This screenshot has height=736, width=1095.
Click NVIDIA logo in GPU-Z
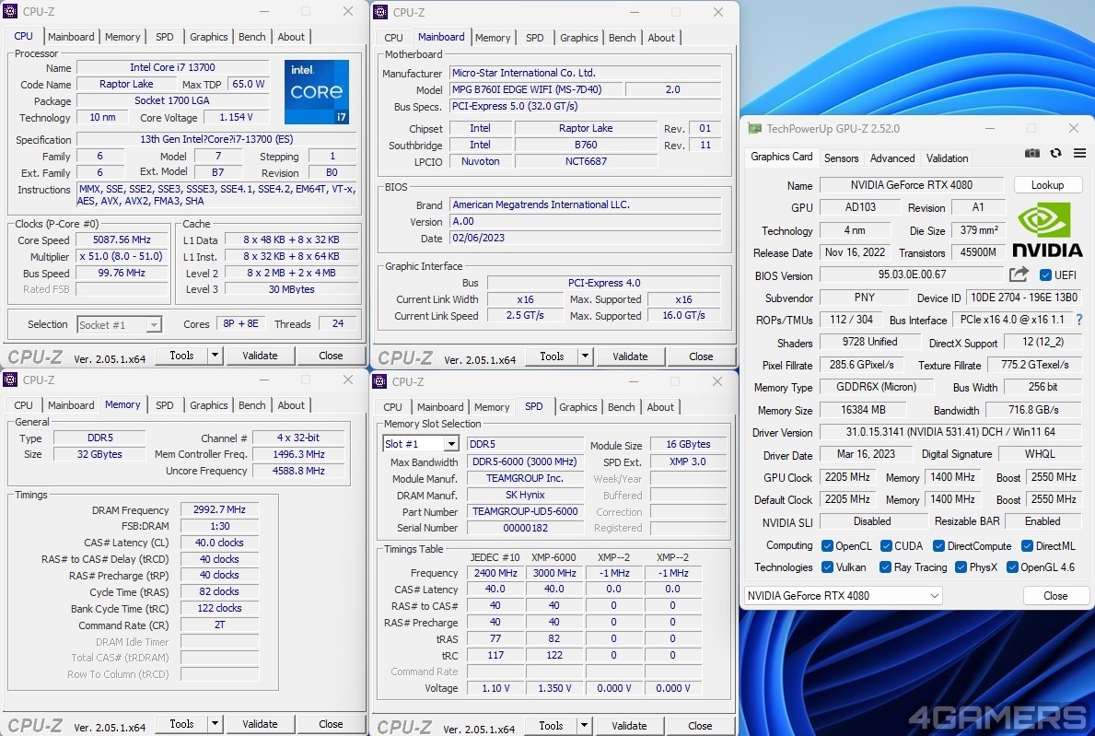1047,229
